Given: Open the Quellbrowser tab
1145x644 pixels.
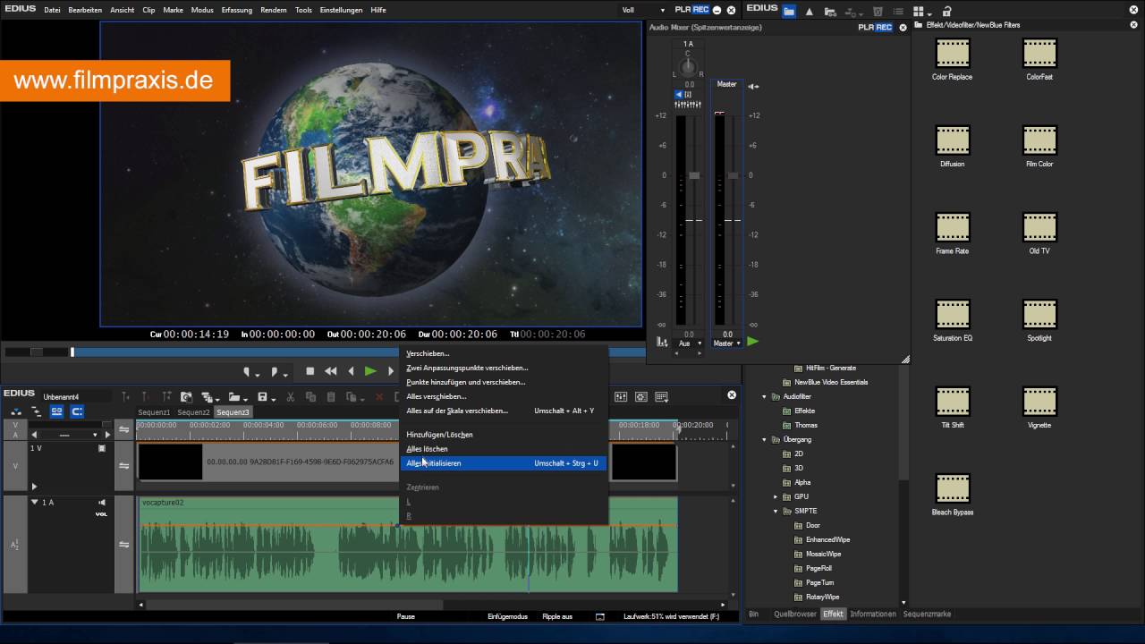Looking at the screenshot, I should [x=795, y=614].
